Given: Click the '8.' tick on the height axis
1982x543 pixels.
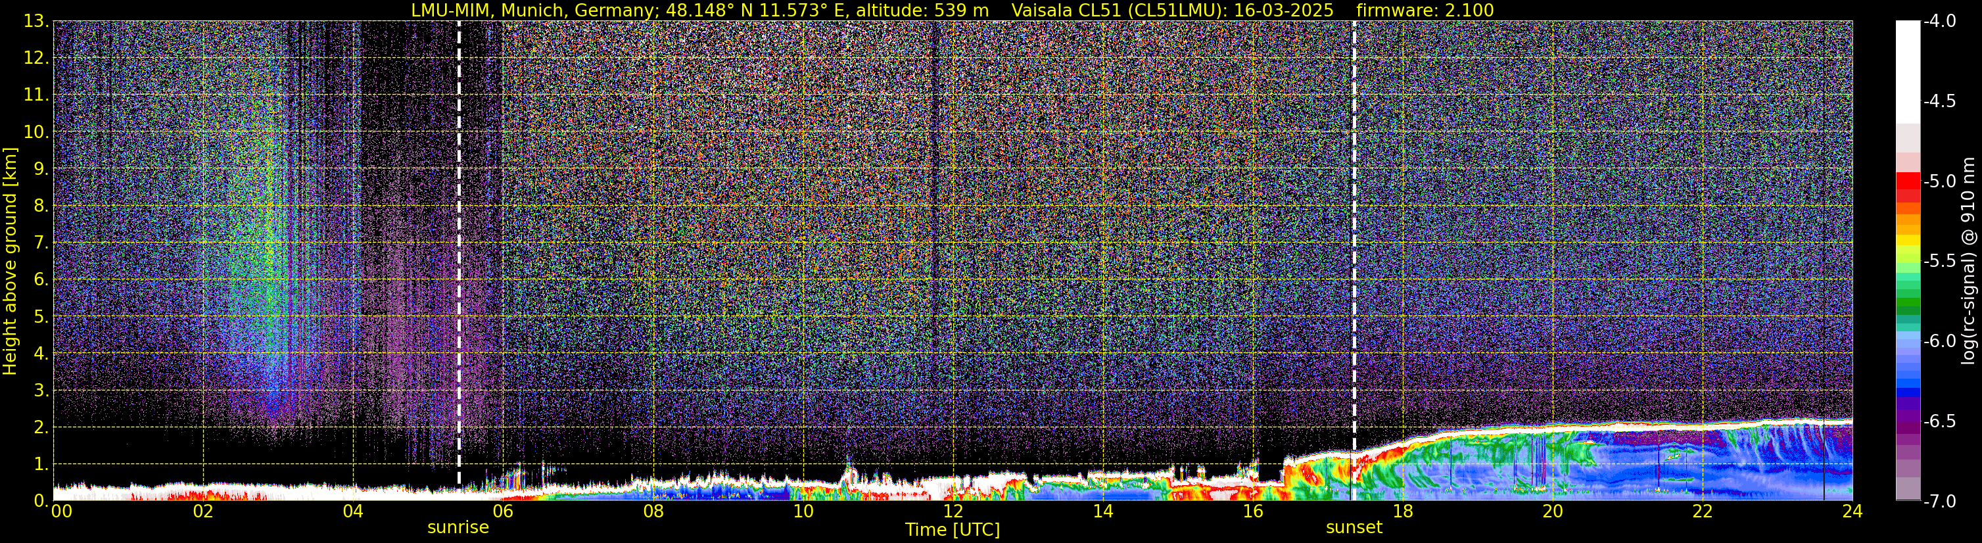Looking at the screenshot, I should pos(41,206).
